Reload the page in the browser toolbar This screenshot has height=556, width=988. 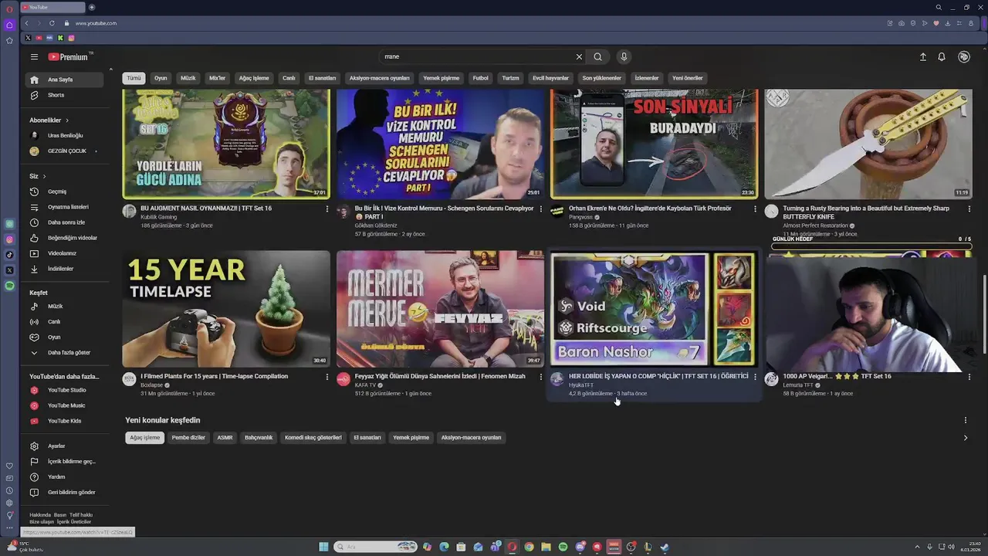52,23
